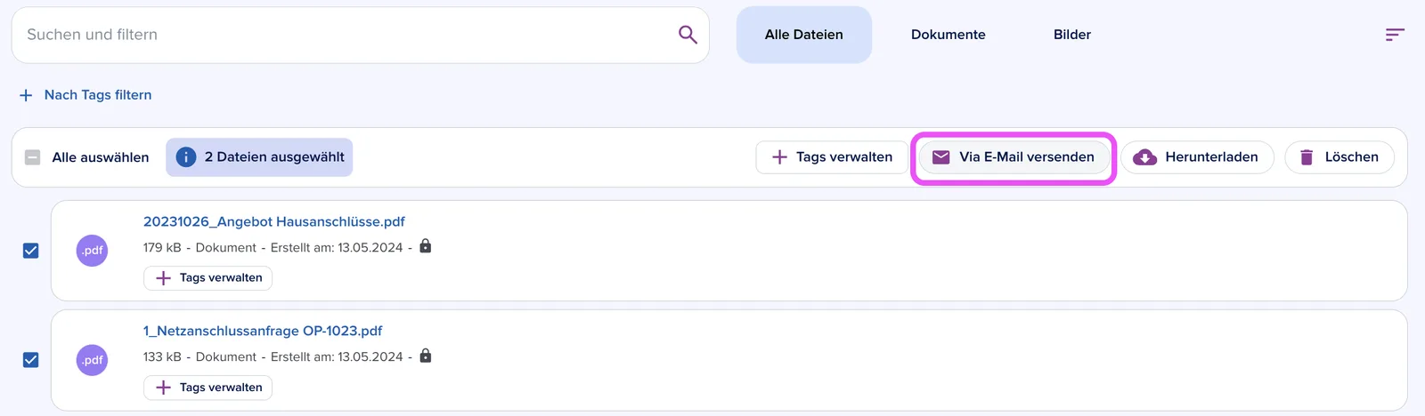Click the Herunterladen button
Viewport: 1425px width, 416px height.
tap(1197, 157)
